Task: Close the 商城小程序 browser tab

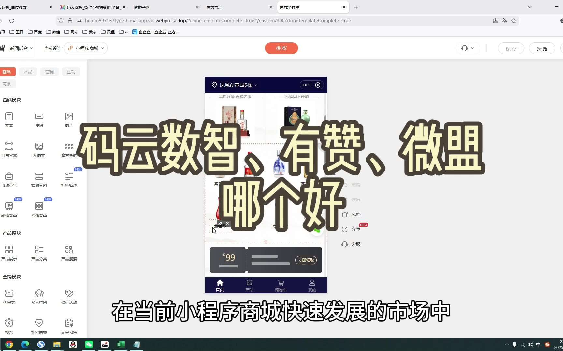Action: (x=344, y=7)
